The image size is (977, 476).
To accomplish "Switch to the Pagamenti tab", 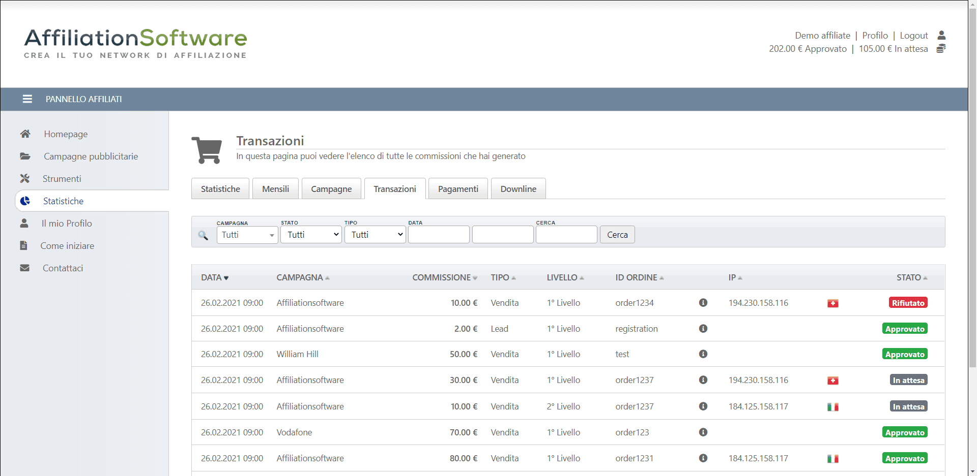I will click(458, 189).
